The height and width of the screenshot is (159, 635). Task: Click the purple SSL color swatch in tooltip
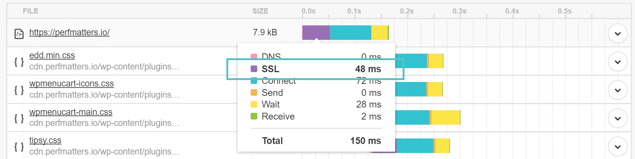point(254,69)
